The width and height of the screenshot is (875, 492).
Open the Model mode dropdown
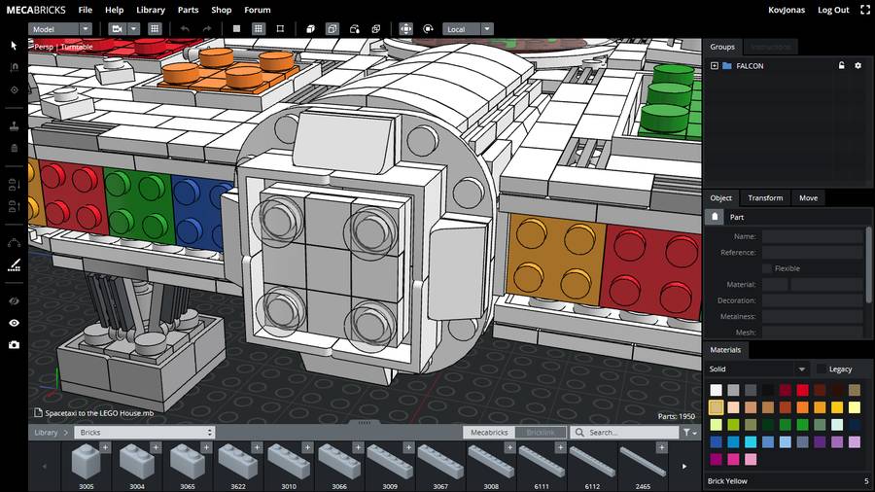(x=60, y=29)
